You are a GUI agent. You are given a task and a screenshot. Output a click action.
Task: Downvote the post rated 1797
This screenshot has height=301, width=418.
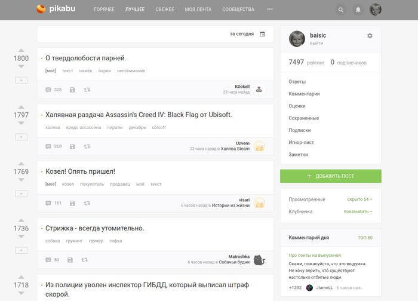[x=21, y=124]
